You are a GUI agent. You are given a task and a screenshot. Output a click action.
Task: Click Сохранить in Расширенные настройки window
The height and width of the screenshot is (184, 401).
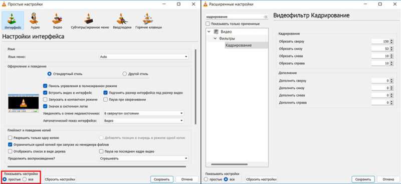point(363,179)
